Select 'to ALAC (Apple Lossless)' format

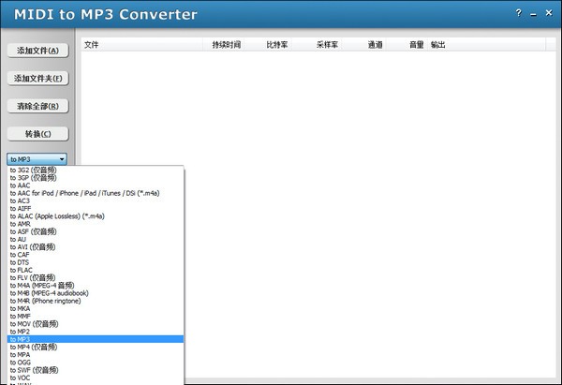pos(56,215)
